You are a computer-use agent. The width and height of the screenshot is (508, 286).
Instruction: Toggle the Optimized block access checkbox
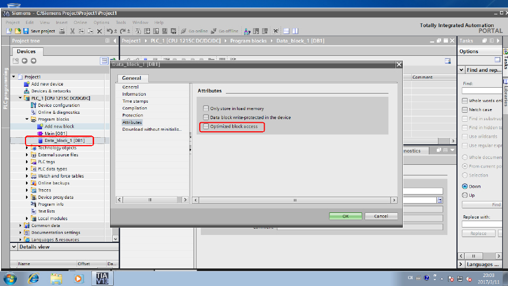pyautogui.click(x=206, y=126)
